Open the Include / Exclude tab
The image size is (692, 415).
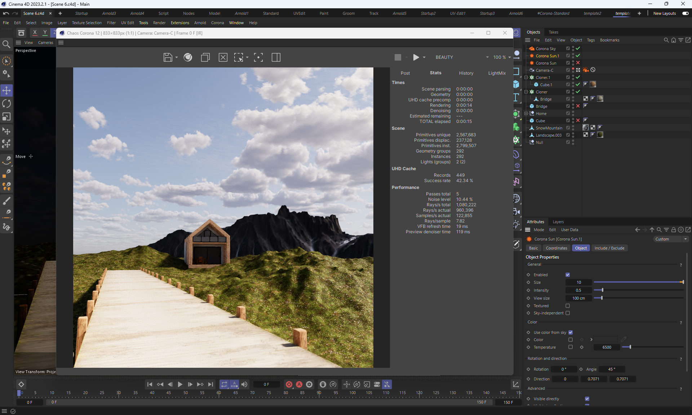(609, 248)
